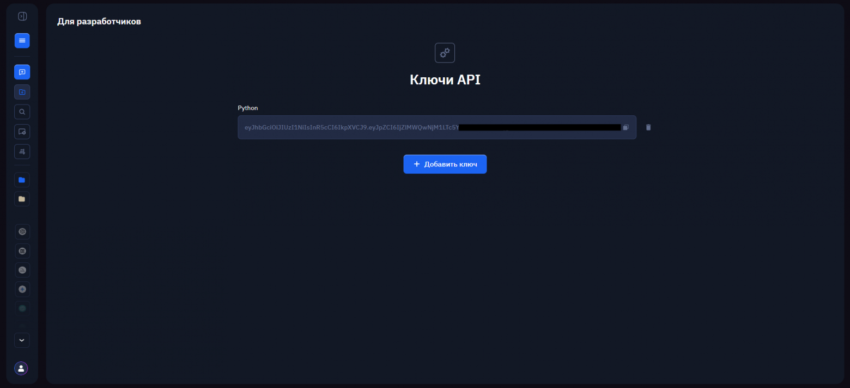Toggle the sidebar collapse control
This screenshot has width=850, height=388.
[22, 16]
